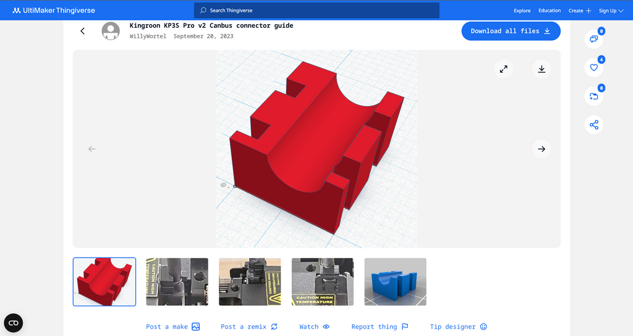Click the back arrow beside the title
This screenshot has width=633, height=336.
pyautogui.click(x=83, y=31)
